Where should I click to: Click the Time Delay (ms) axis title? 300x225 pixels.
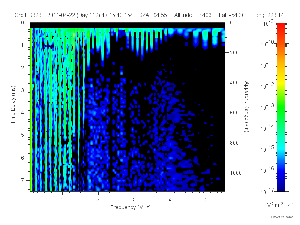point(13,105)
